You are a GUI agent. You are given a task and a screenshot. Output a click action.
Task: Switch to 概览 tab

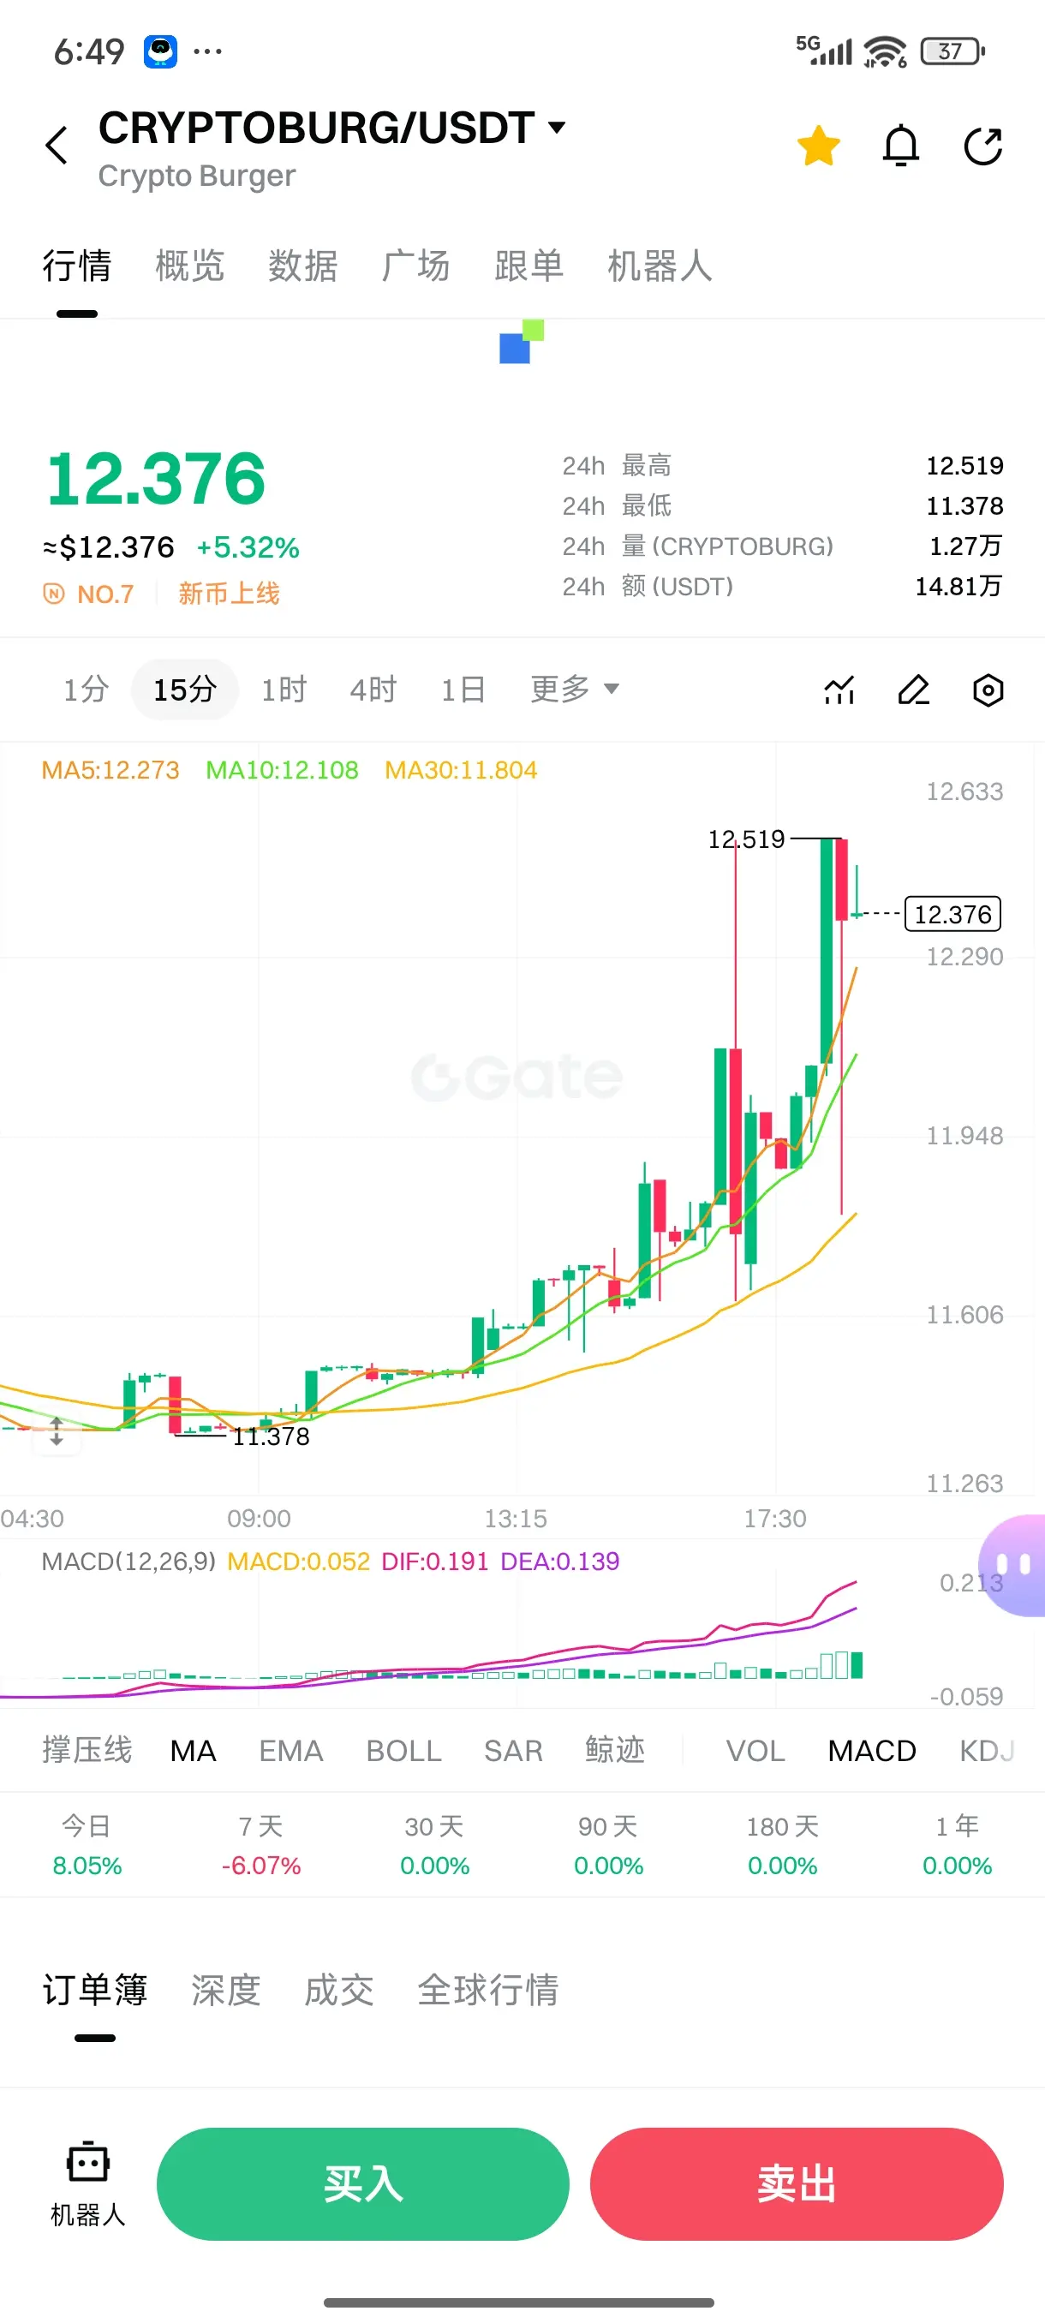click(189, 266)
